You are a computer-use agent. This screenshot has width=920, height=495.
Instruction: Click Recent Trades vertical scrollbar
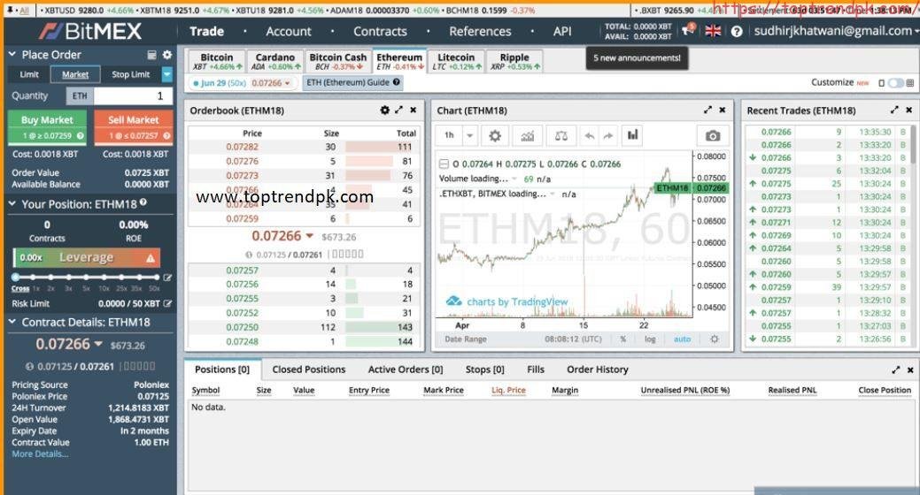click(913, 145)
